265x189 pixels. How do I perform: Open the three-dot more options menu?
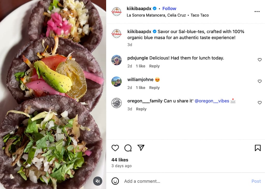(257, 12)
